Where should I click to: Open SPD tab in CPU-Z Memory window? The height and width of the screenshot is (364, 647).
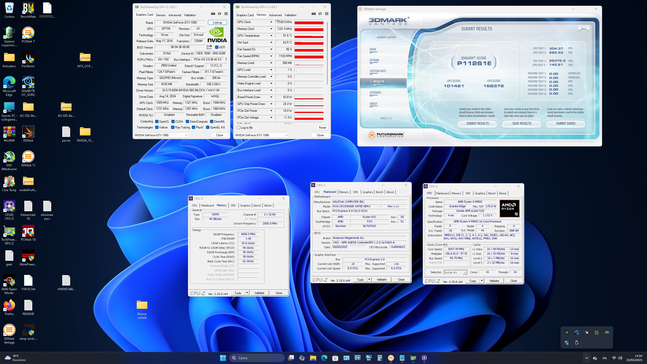(x=233, y=206)
